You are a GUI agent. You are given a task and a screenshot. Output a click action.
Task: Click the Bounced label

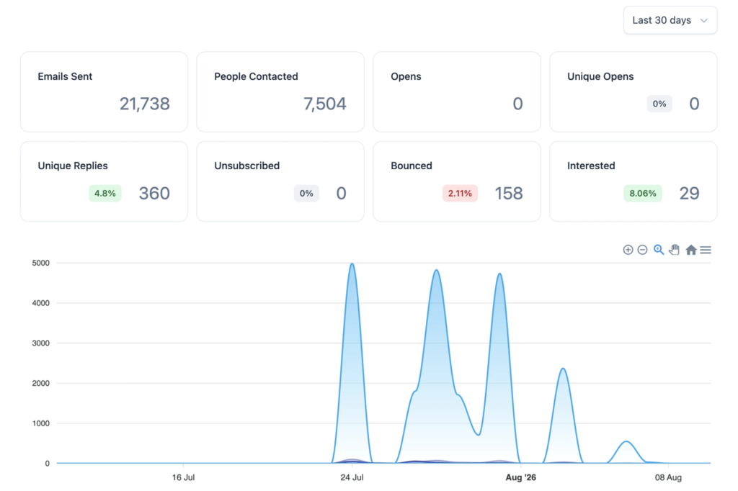pyautogui.click(x=411, y=166)
